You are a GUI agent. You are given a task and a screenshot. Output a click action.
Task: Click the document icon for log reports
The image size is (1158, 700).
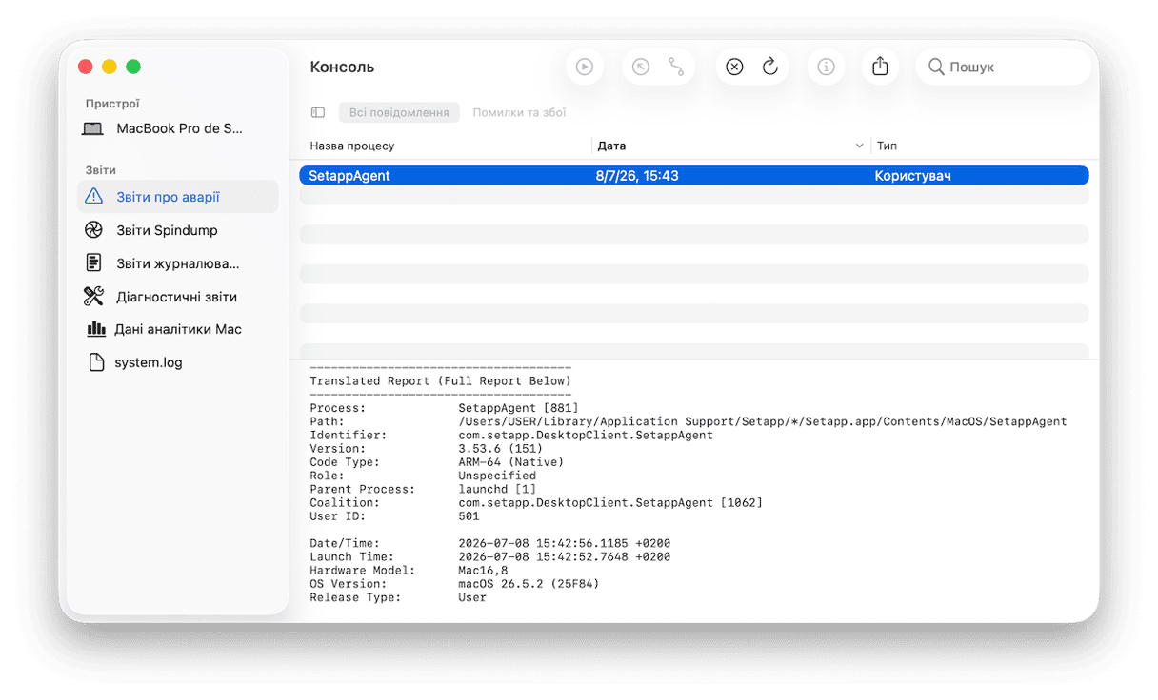[93, 263]
